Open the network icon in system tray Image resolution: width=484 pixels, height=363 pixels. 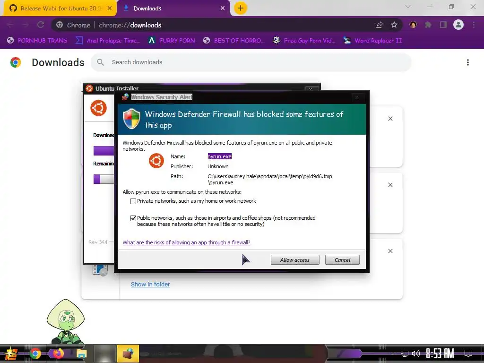click(x=405, y=354)
